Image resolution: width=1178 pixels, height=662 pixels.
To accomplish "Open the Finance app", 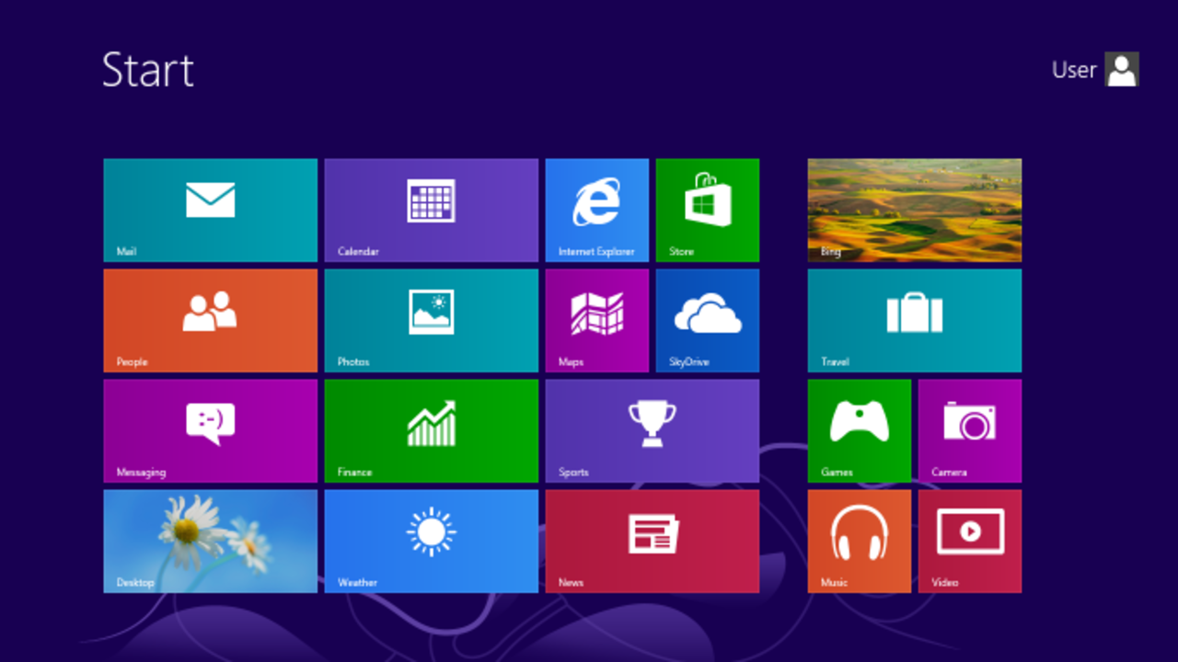I will tap(431, 430).
